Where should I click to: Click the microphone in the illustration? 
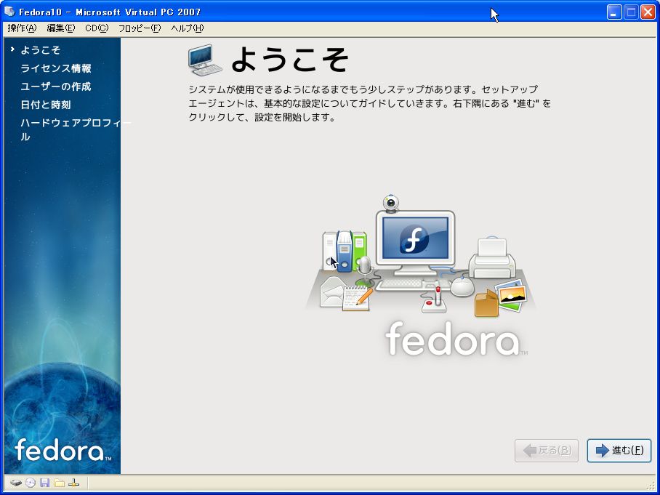(x=364, y=272)
